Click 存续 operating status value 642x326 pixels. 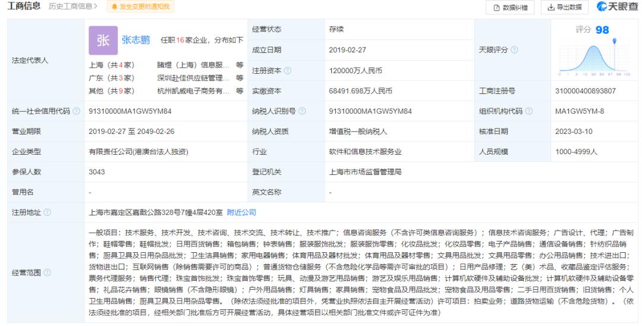point(336,29)
